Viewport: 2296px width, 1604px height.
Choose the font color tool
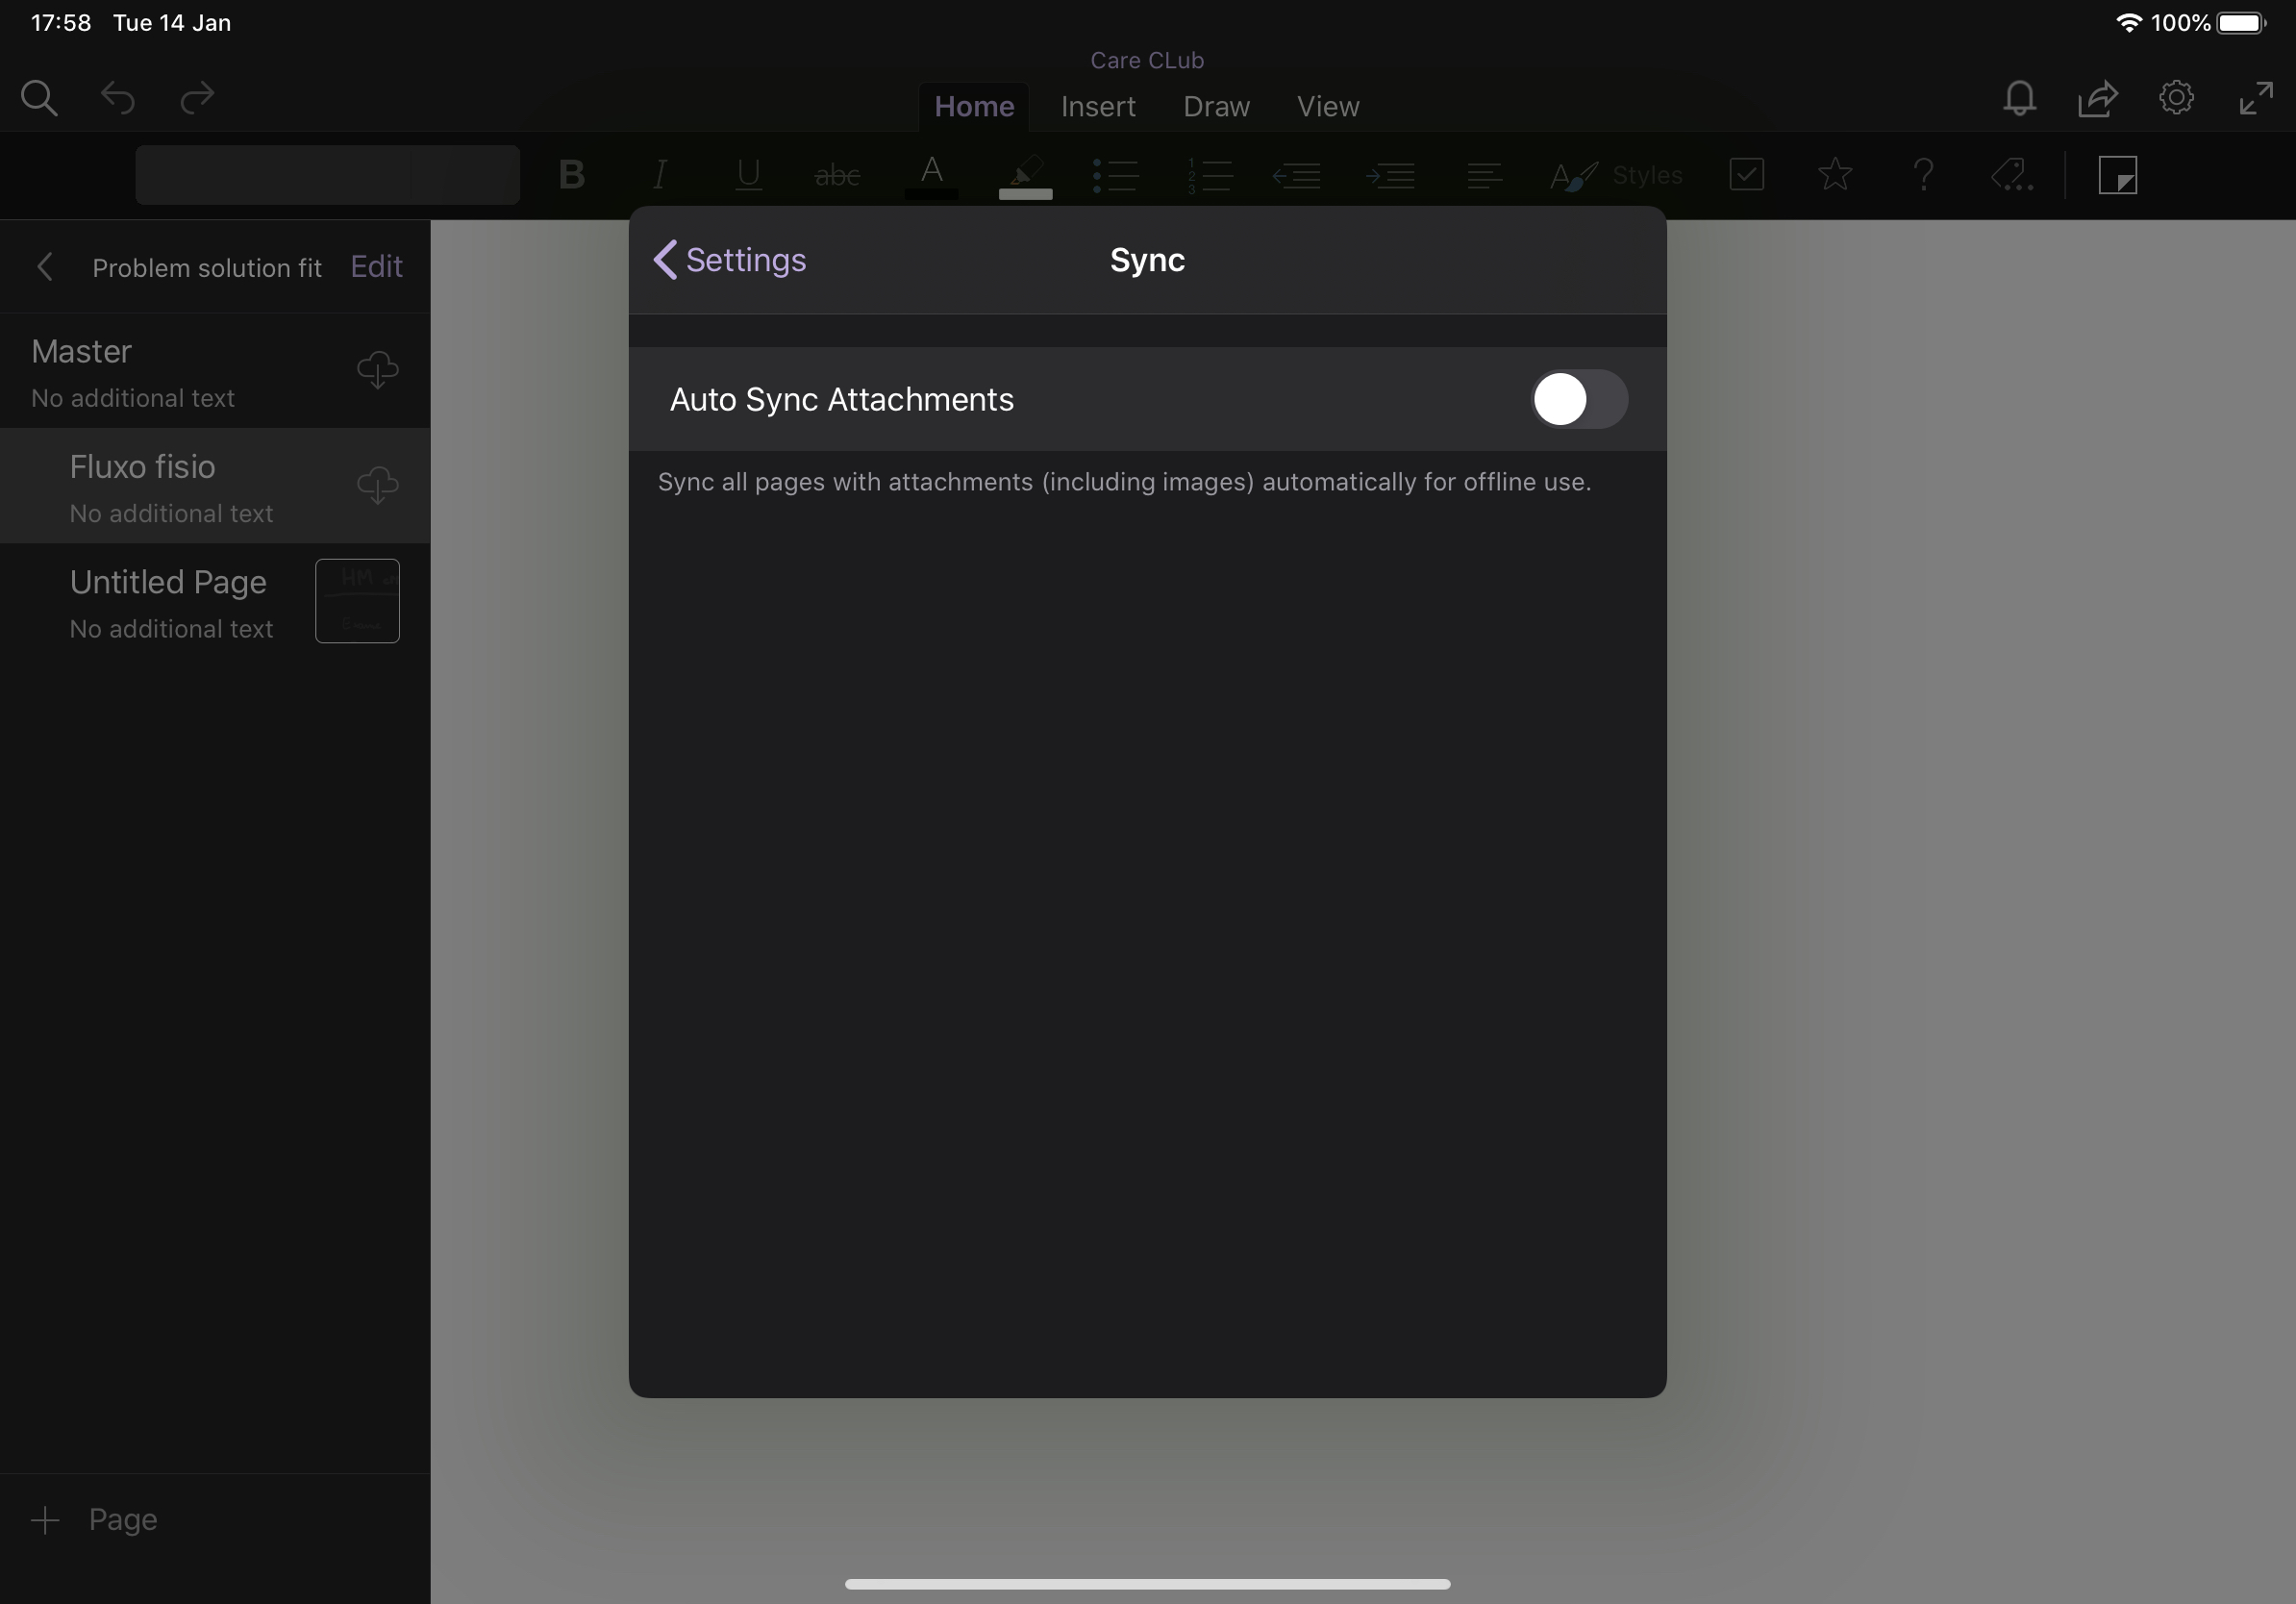[931, 176]
